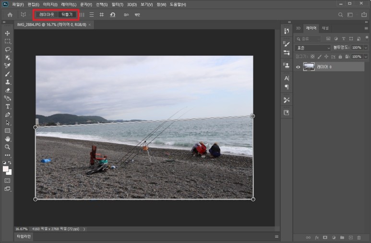Select the Lasso tool
The height and width of the screenshot is (243, 371).
pyautogui.click(x=7, y=49)
